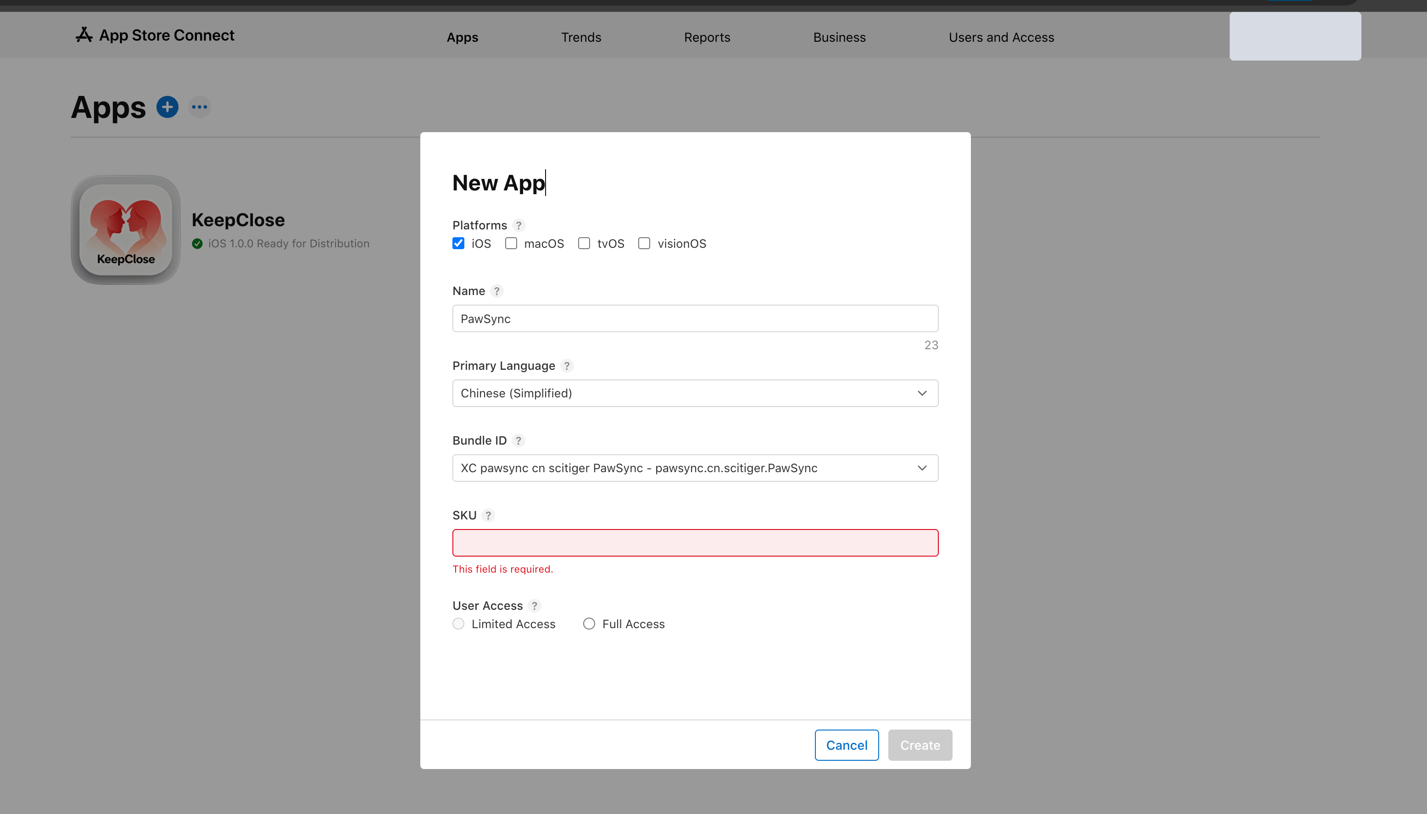This screenshot has height=814, width=1427.
Task: Click the App Store Connect title text
Action: tap(167, 35)
